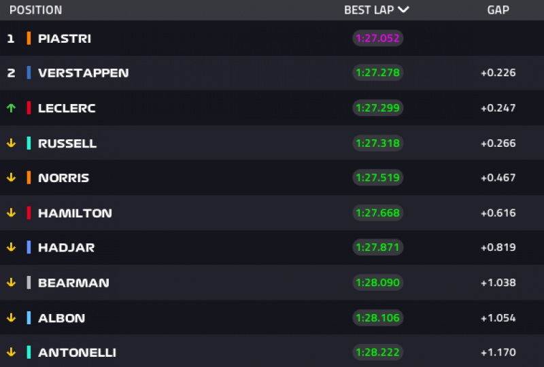
Task: Click the position arrow beside Hadjar
Action: pyautogui.click(x=11, y=247)
